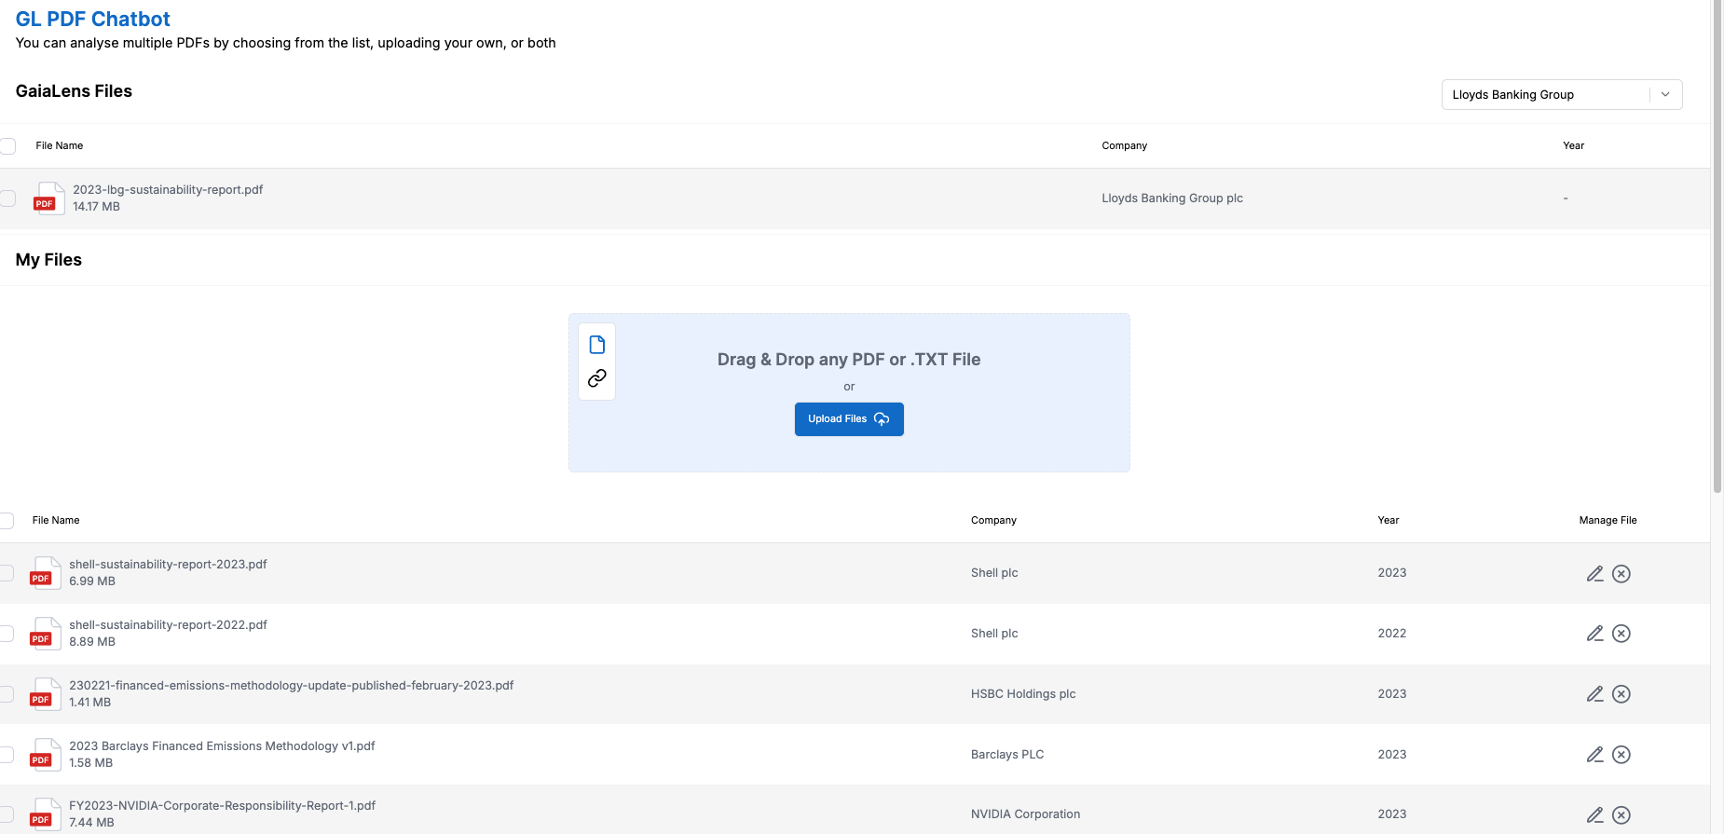Click the 14.17 MB file size text
The width and height of the screenshot is (1724, 834).
click(96, 206)
